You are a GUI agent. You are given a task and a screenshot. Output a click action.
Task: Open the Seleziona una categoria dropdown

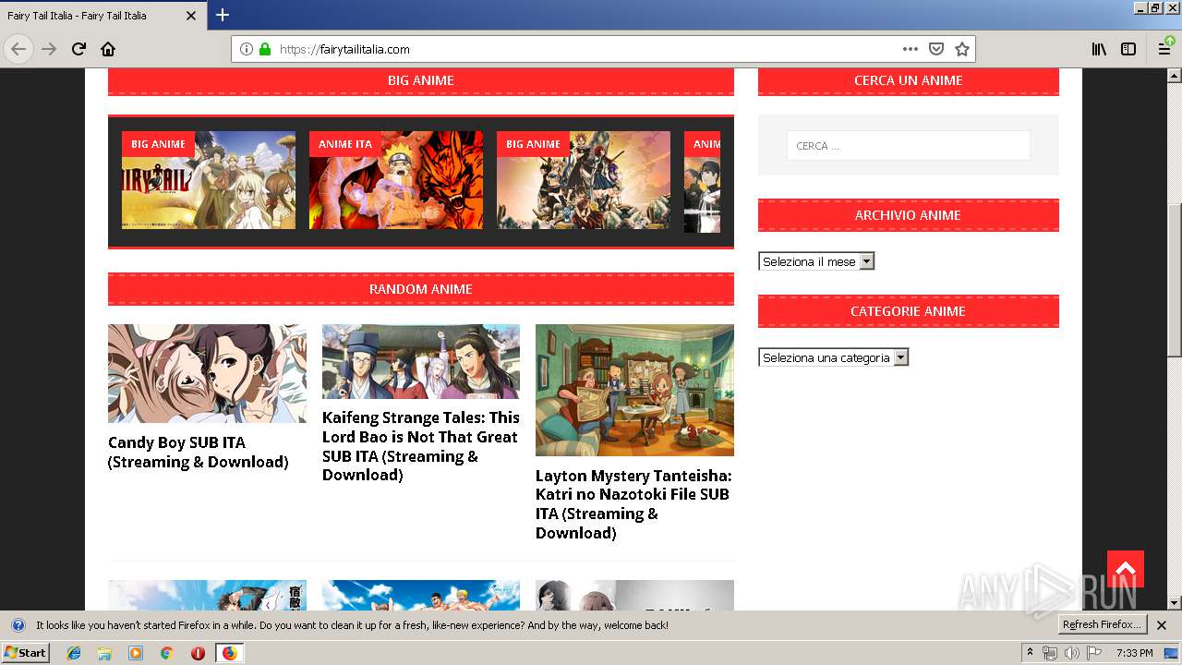tap(833, 357)
